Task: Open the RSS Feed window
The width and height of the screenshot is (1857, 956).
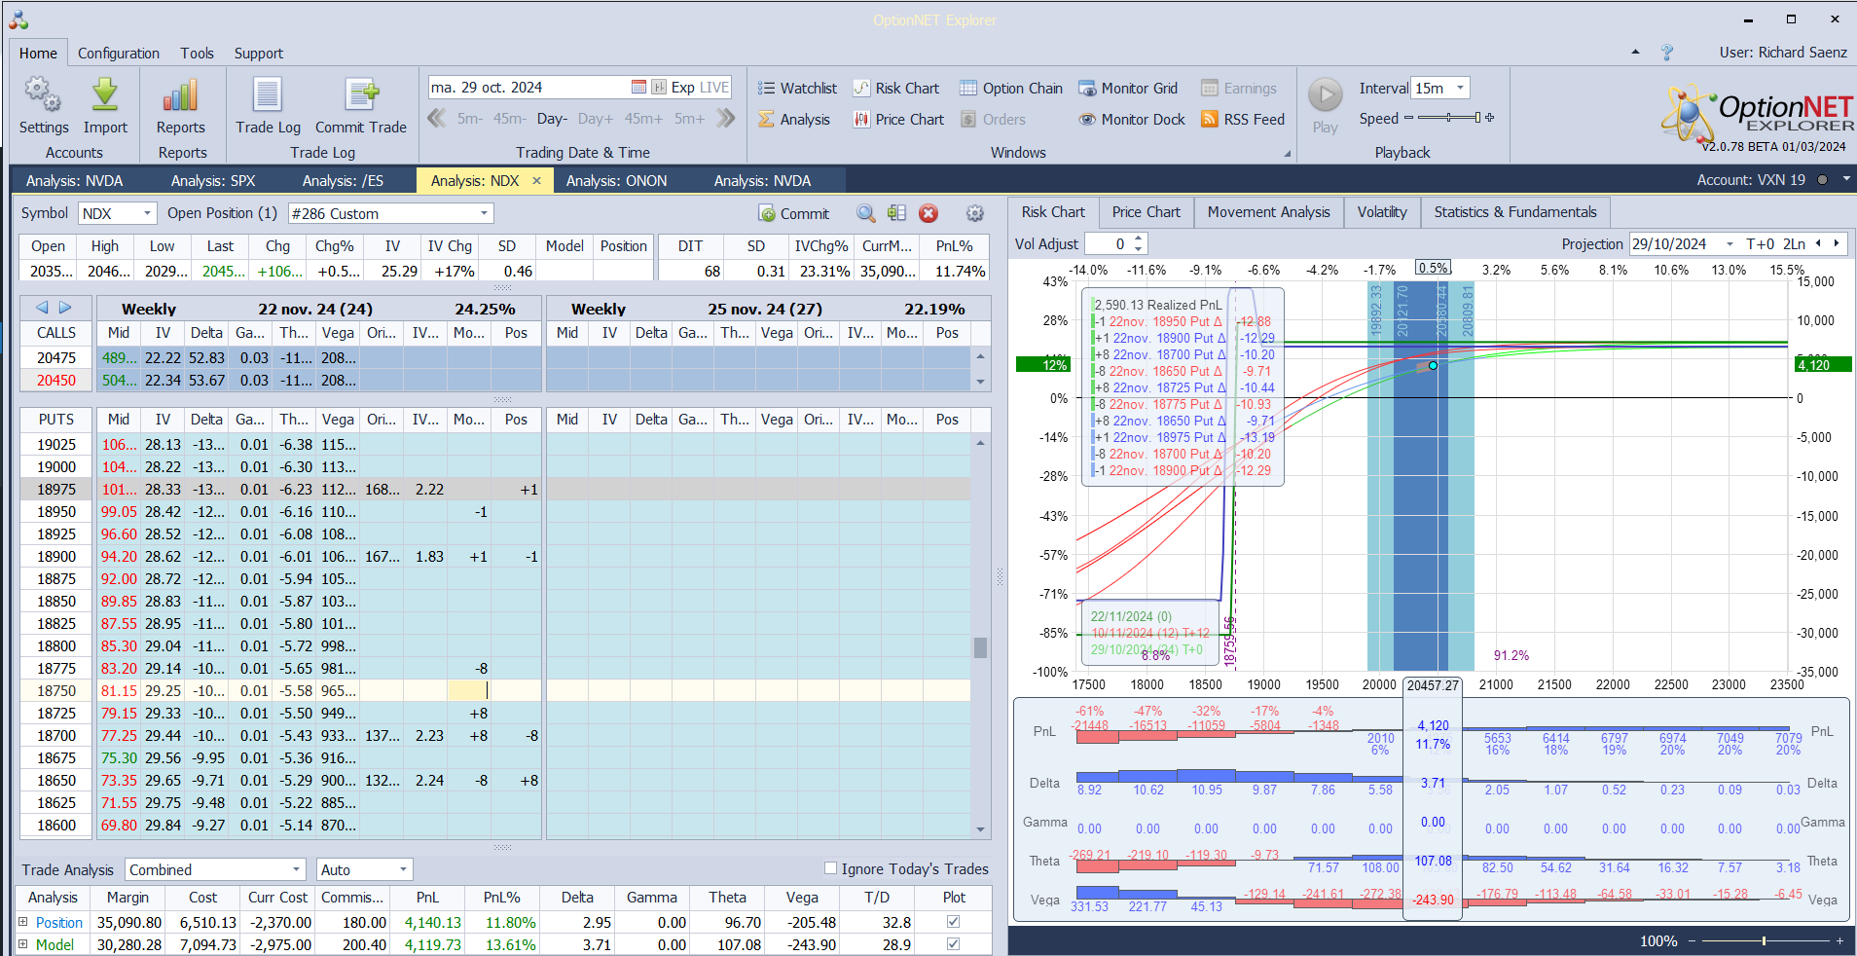Action: 1243,119
